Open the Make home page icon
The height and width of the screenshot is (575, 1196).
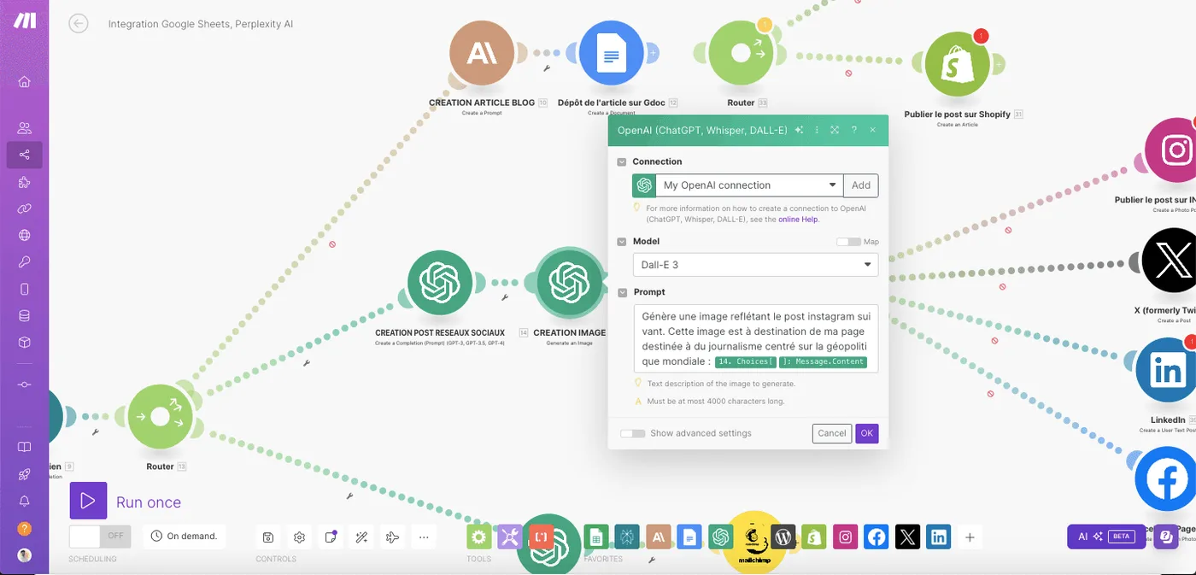(x=24, y=82)
